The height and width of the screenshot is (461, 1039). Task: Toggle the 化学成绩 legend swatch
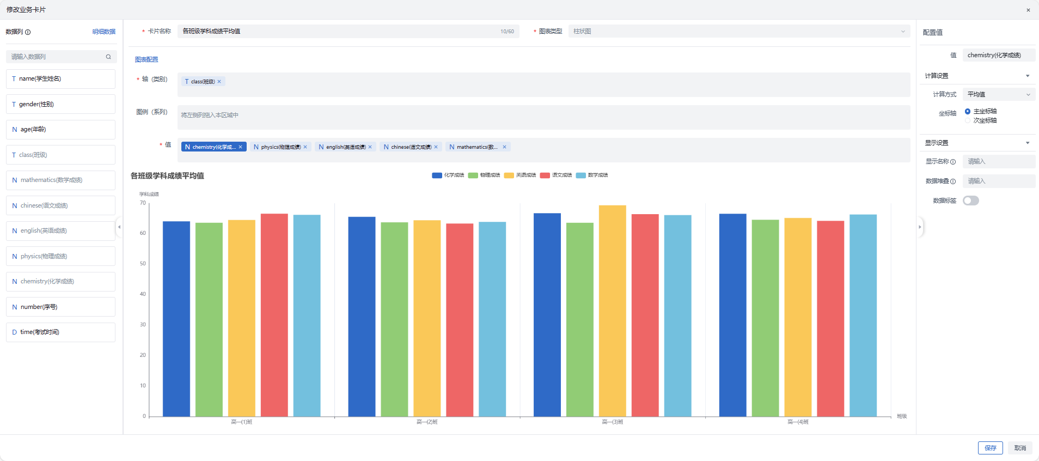437,175
